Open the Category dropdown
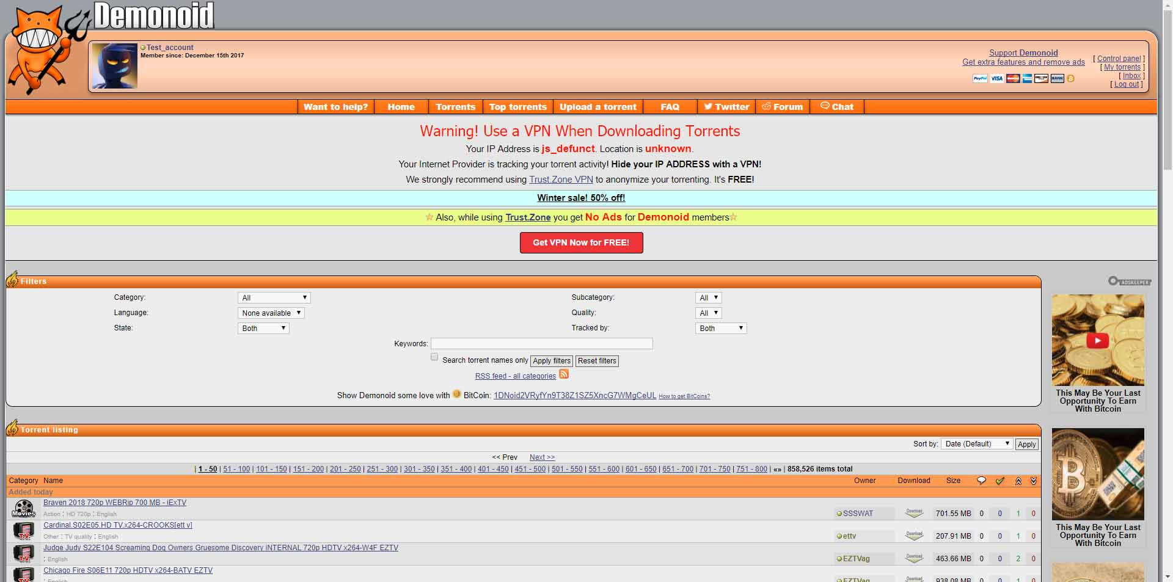The width and height of the screenshot is (1173, 582). (x=274, y=297)
